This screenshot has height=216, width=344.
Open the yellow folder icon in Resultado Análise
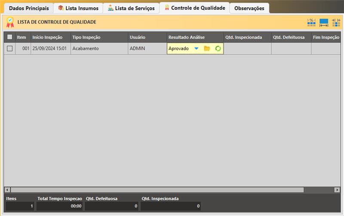click(x=207, y=49)
